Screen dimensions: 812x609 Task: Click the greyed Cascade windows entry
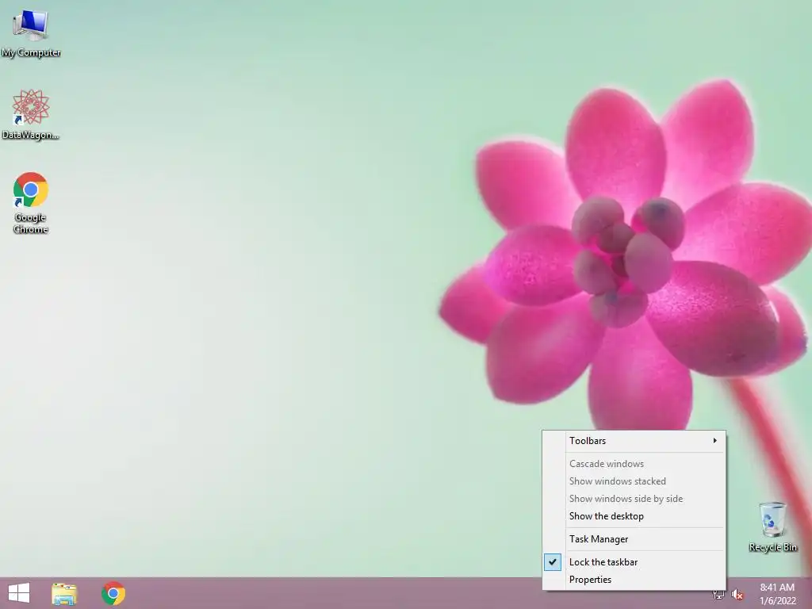(634, 464)
